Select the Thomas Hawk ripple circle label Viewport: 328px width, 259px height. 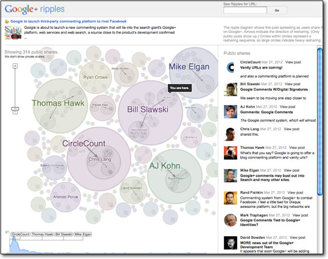coord(58,103)
